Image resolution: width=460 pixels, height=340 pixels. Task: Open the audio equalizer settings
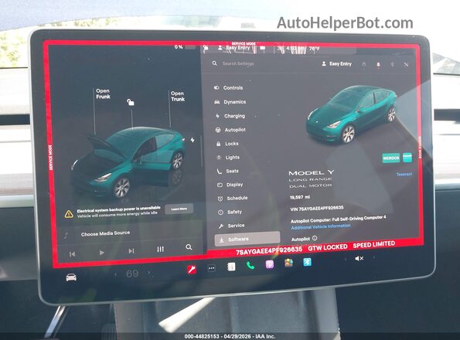click(x=160, y=249)
